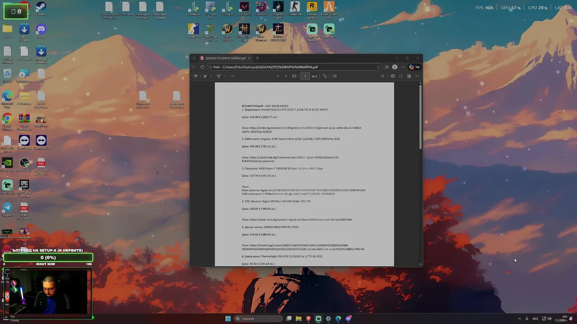The width and height of the screenshot is (577, 324).
Task: Click the Windows Start button
Action: 228,319
